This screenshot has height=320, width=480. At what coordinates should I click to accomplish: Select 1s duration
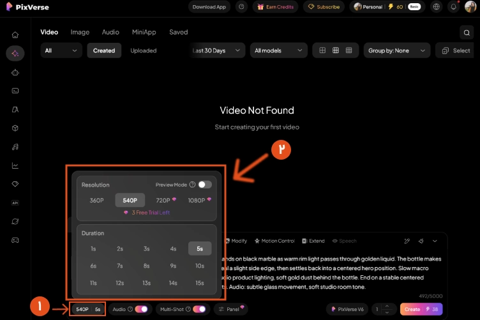click(93, 248)
